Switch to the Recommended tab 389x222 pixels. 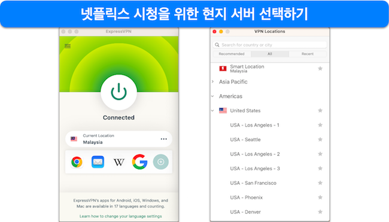click(232, 54)
